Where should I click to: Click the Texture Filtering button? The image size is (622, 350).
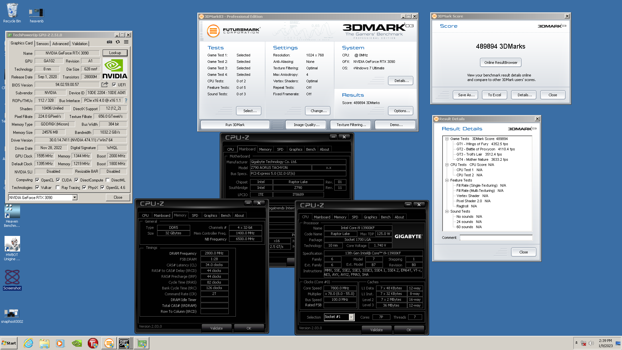point(351,125)
